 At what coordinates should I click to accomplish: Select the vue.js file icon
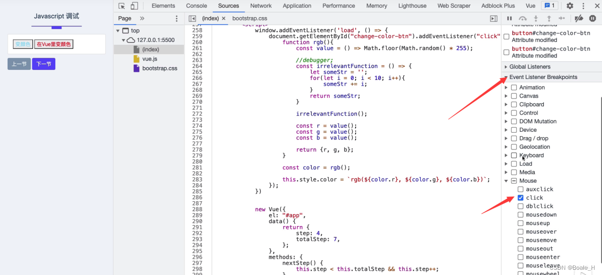(137, 59)
